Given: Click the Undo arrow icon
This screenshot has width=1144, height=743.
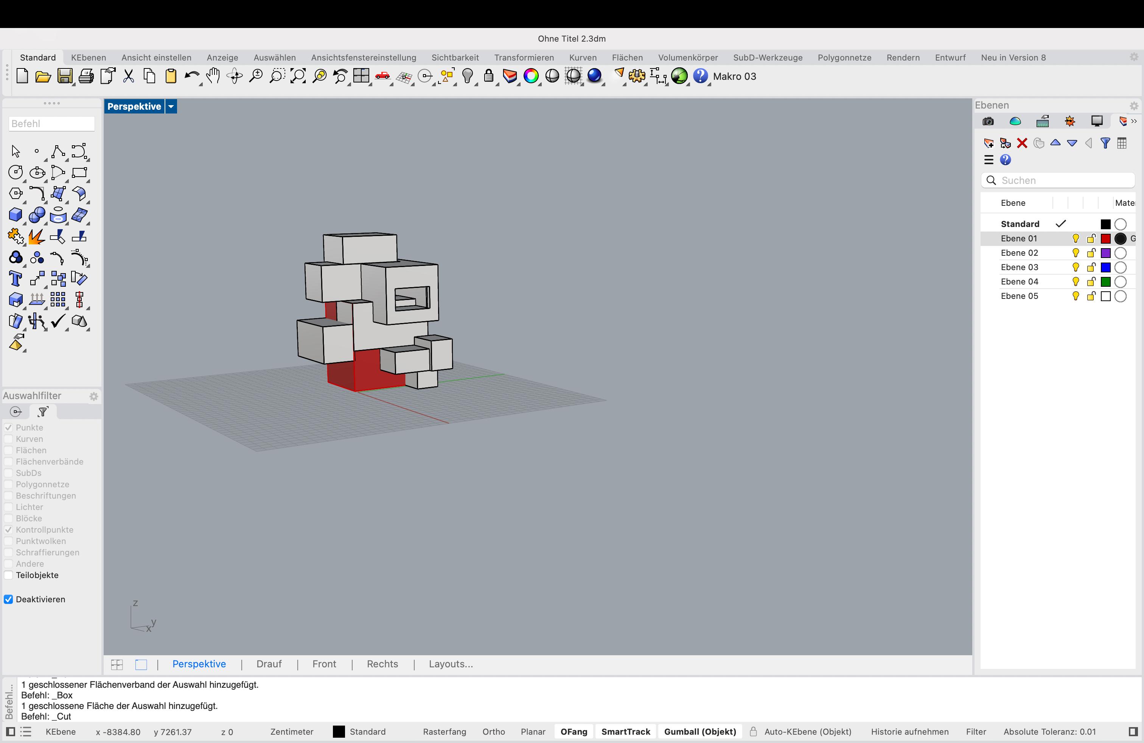Looking at the screenshot, I should [x=191, y=76].
